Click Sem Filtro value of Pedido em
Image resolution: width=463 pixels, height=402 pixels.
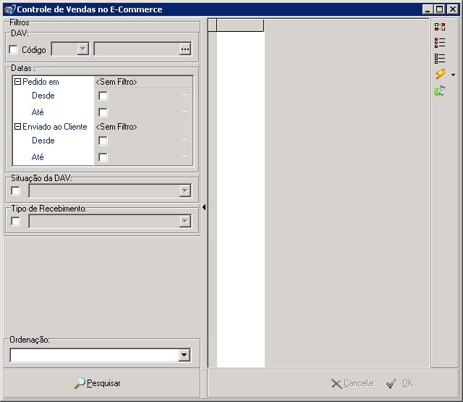click(x=116, y=82)
